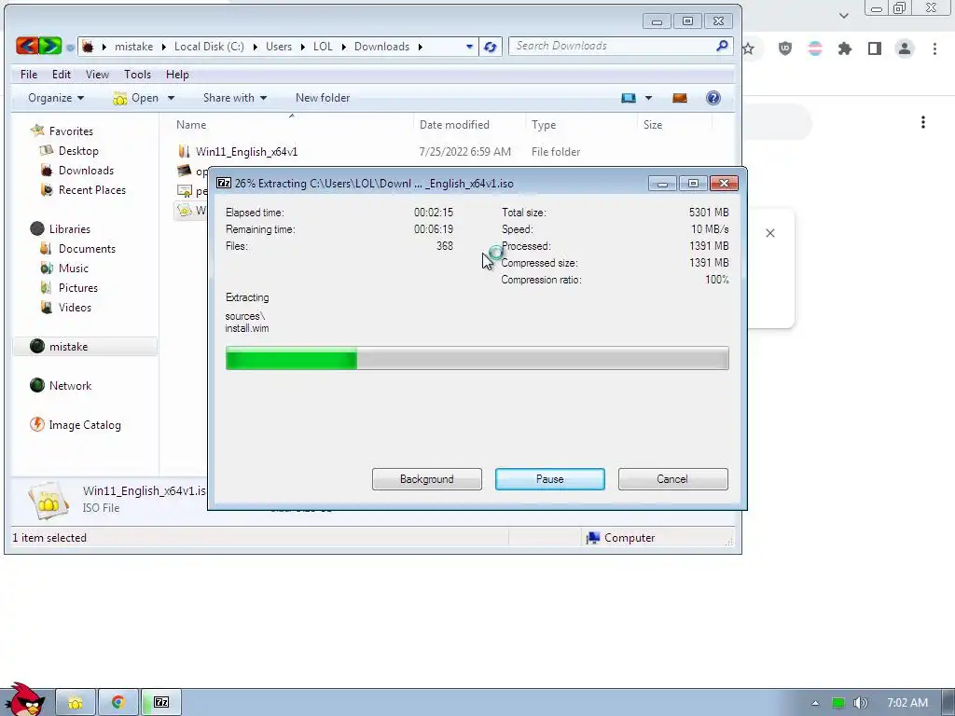This screenshot has height=716, width=955.
Task: Cancel the 7-Zip extraction
Action: coord(672,479)
